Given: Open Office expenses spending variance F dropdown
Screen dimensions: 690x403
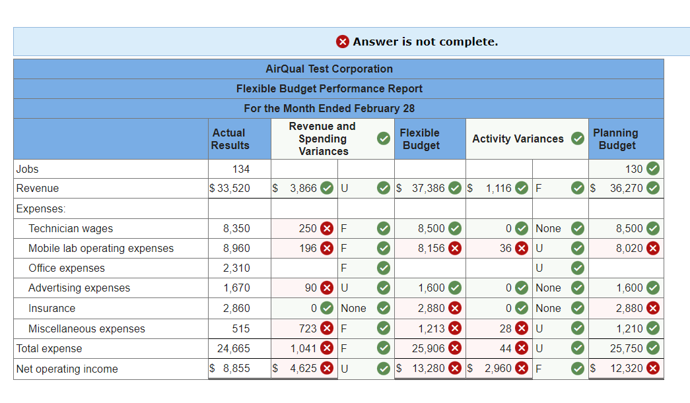Looking at the screenshot, I should coord(366,268).
